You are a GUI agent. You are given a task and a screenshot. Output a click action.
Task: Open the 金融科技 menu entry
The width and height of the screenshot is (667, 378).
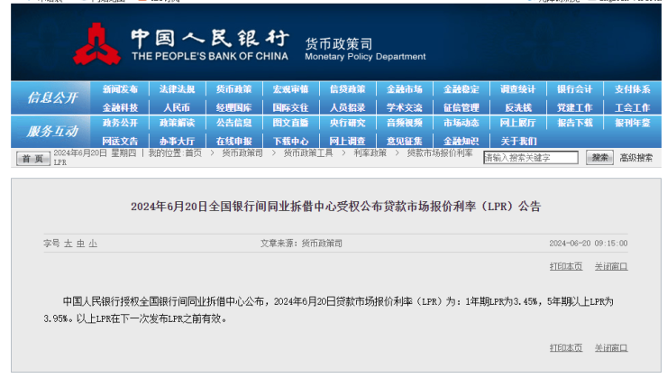point(120,107)
